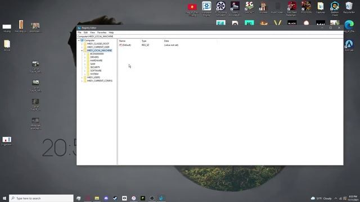Screen dimensions: 360x202
Task: Click the Captures folder desktop icon
Action: click(x=321, y=7)
